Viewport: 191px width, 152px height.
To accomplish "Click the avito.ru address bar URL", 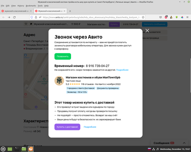I will pos(91,17).
